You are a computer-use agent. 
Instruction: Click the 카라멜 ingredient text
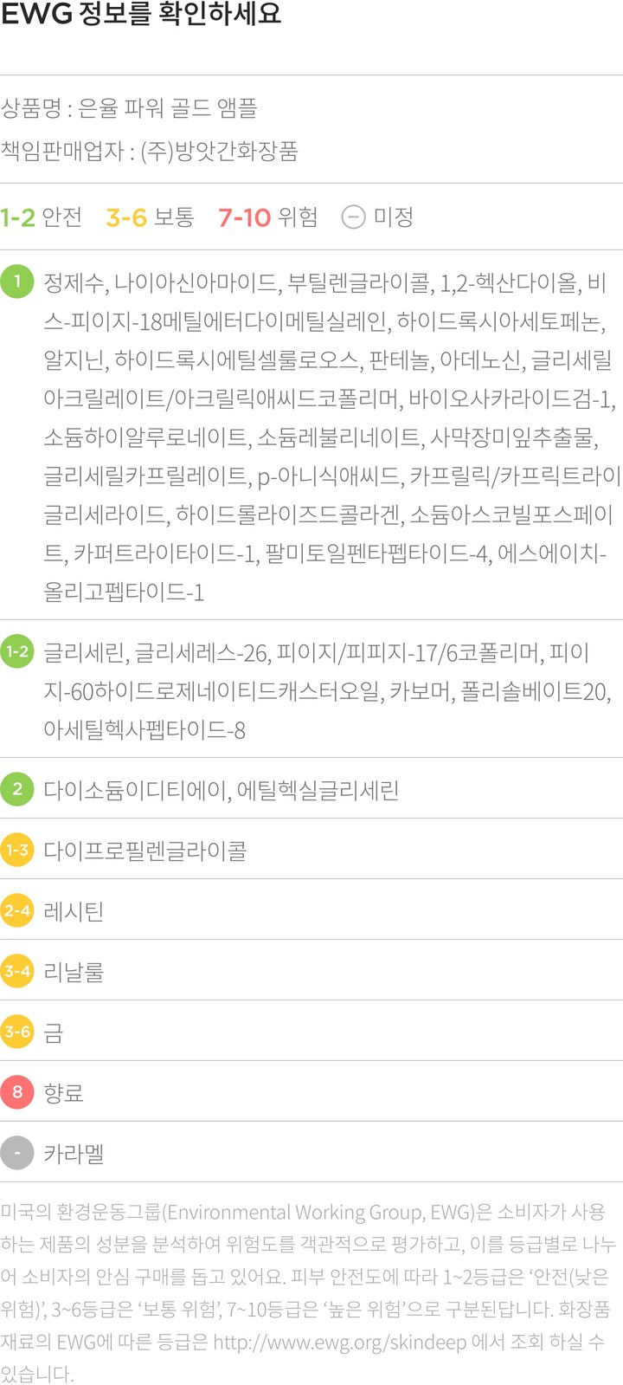(x=74, y=1154)
